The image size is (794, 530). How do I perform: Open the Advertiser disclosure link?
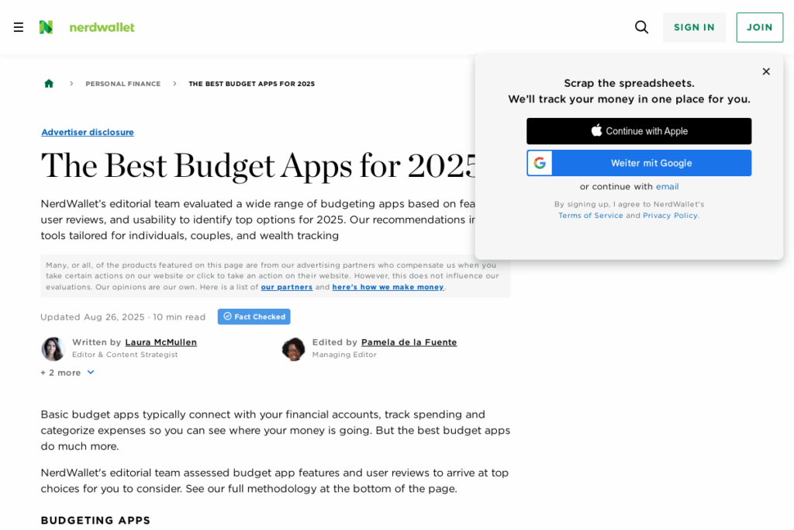point(88,132)
